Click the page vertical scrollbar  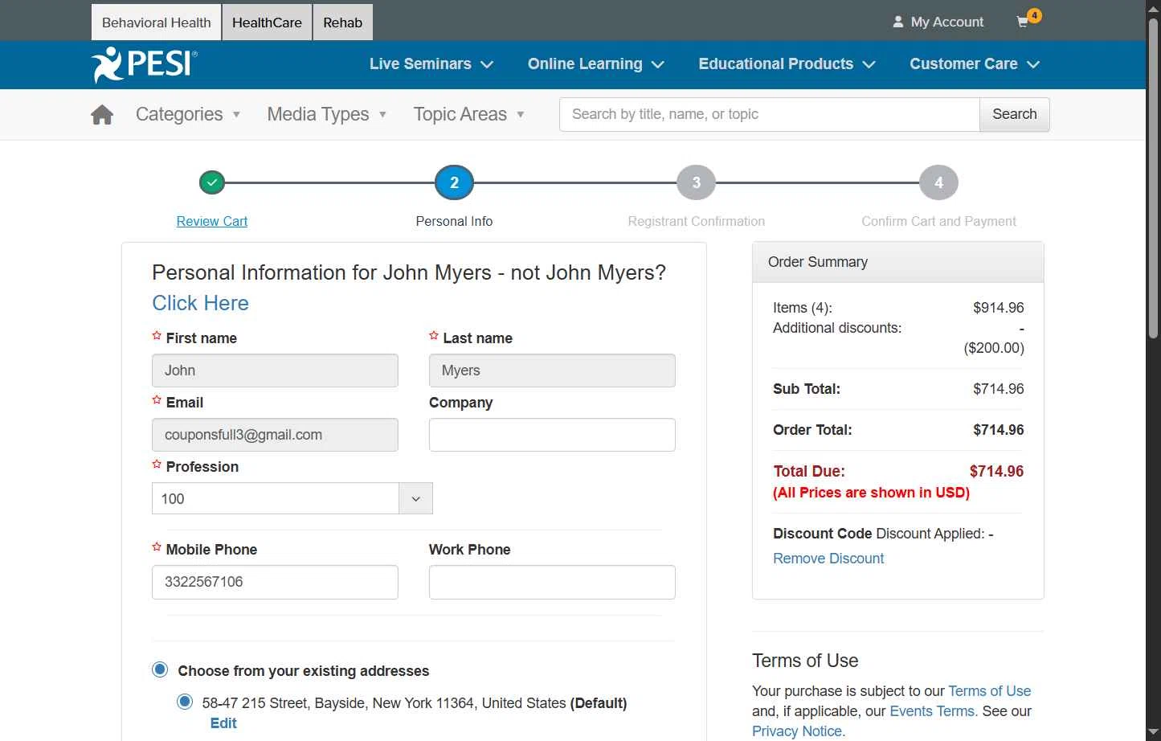click(1153, 177)
